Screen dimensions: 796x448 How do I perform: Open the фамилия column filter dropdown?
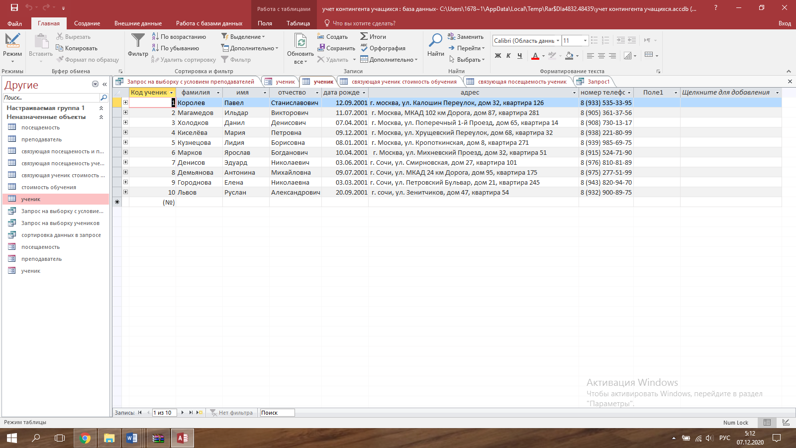pos(218,93)
